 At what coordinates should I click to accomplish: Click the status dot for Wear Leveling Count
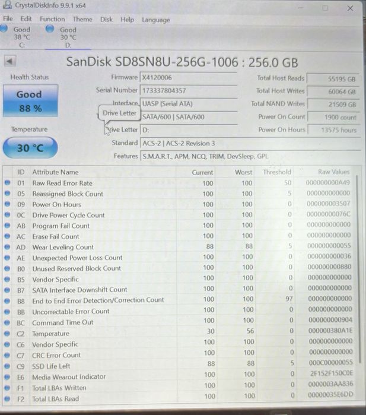click(7, 247)
